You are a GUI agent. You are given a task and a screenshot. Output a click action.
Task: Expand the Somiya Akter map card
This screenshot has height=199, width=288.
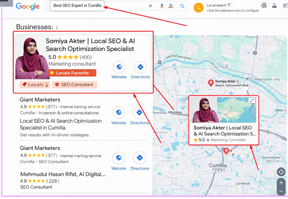252,100
